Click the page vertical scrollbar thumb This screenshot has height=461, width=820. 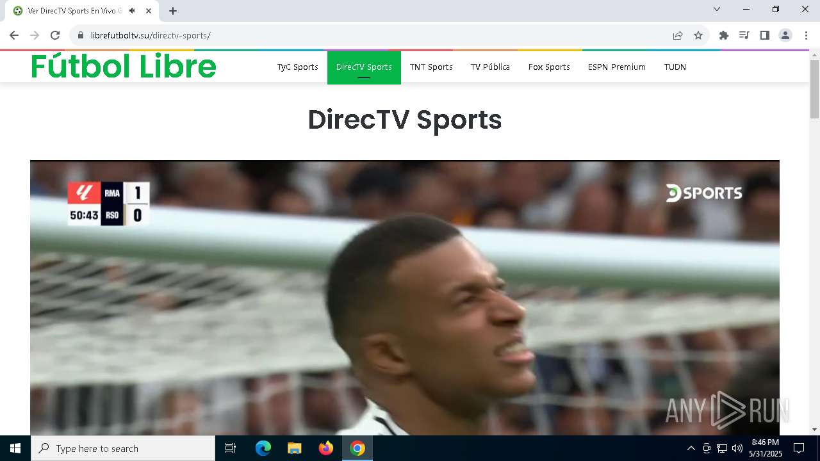815,89
